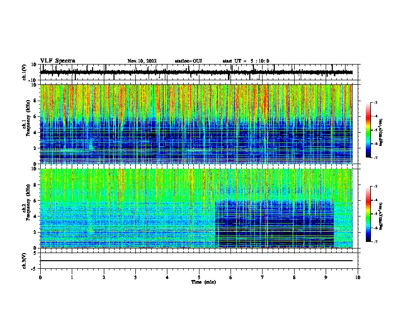
Task: Click the ch.2 spectrogram color scale bar
Action: (368, 214)
